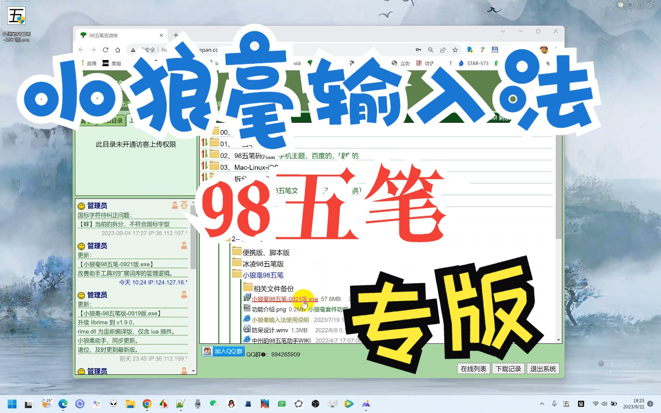Bookmark this page with the star icon
The height and width of the screenshot is (413, 661).
(x=455, y=50)
